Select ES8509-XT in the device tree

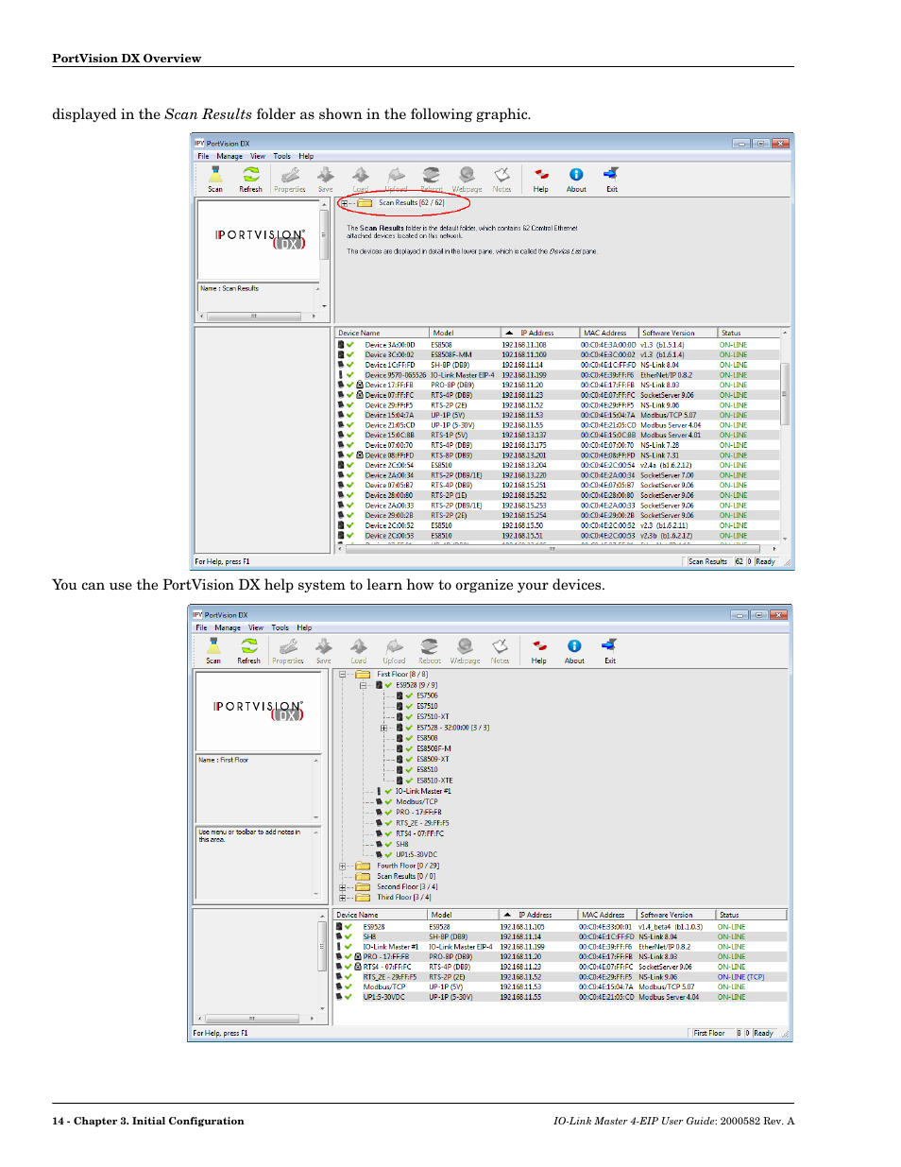[433, 760]
